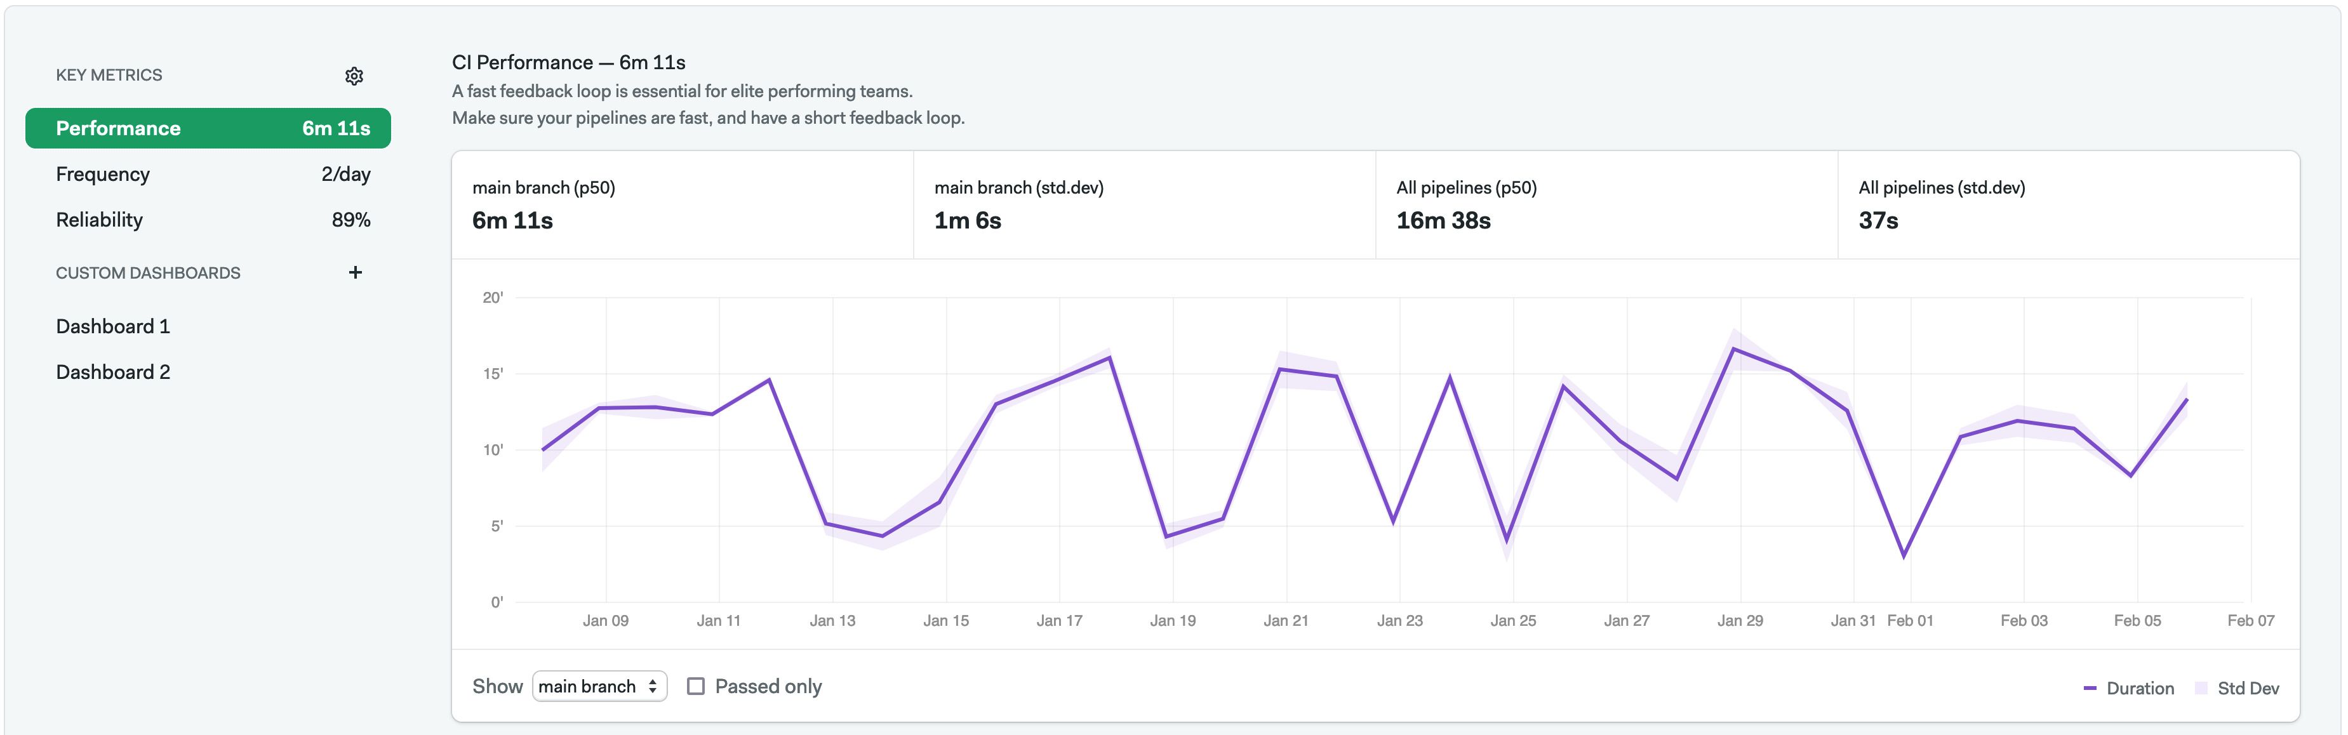Screen dimensions: 2348x735
Task: Open key metrics settings gear
Action: pos(354,76)
